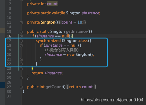
Task: Click the highlighted opening brace on line 16
Action: [x=72, y=36]
